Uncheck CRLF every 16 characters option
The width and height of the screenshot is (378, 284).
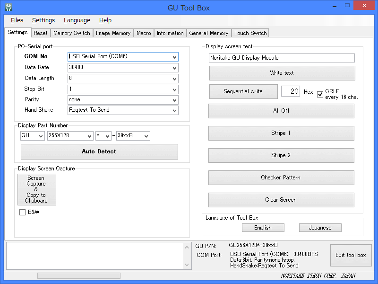coord(320,94)
